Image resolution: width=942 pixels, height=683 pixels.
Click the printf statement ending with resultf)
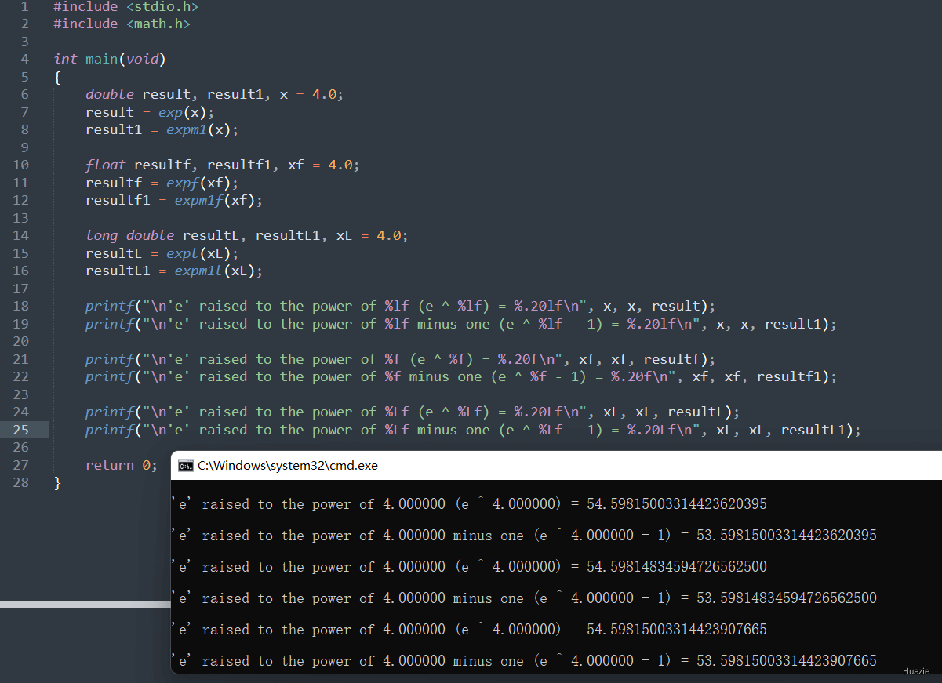[x=401, y=359]
